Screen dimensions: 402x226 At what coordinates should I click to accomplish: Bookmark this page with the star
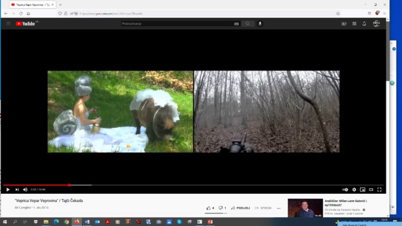point(338,14)
